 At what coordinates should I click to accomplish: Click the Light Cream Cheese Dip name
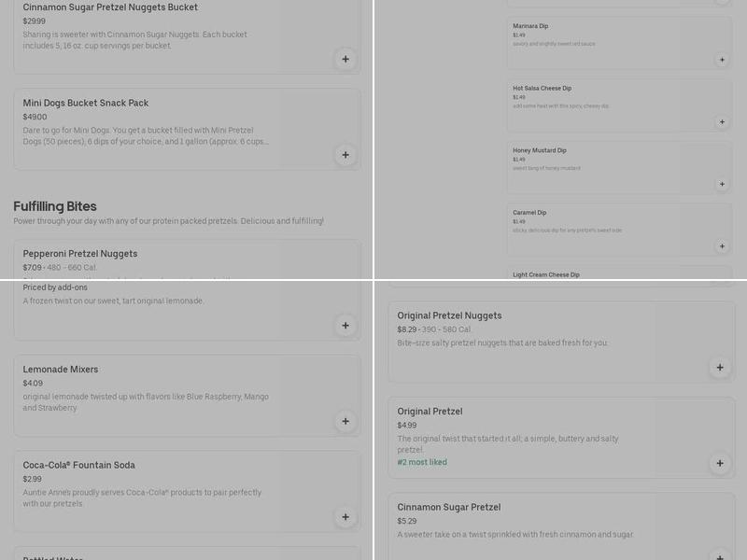coord(546,274)
